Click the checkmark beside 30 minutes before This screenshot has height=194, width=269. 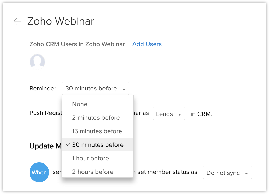tap(68, 144)
